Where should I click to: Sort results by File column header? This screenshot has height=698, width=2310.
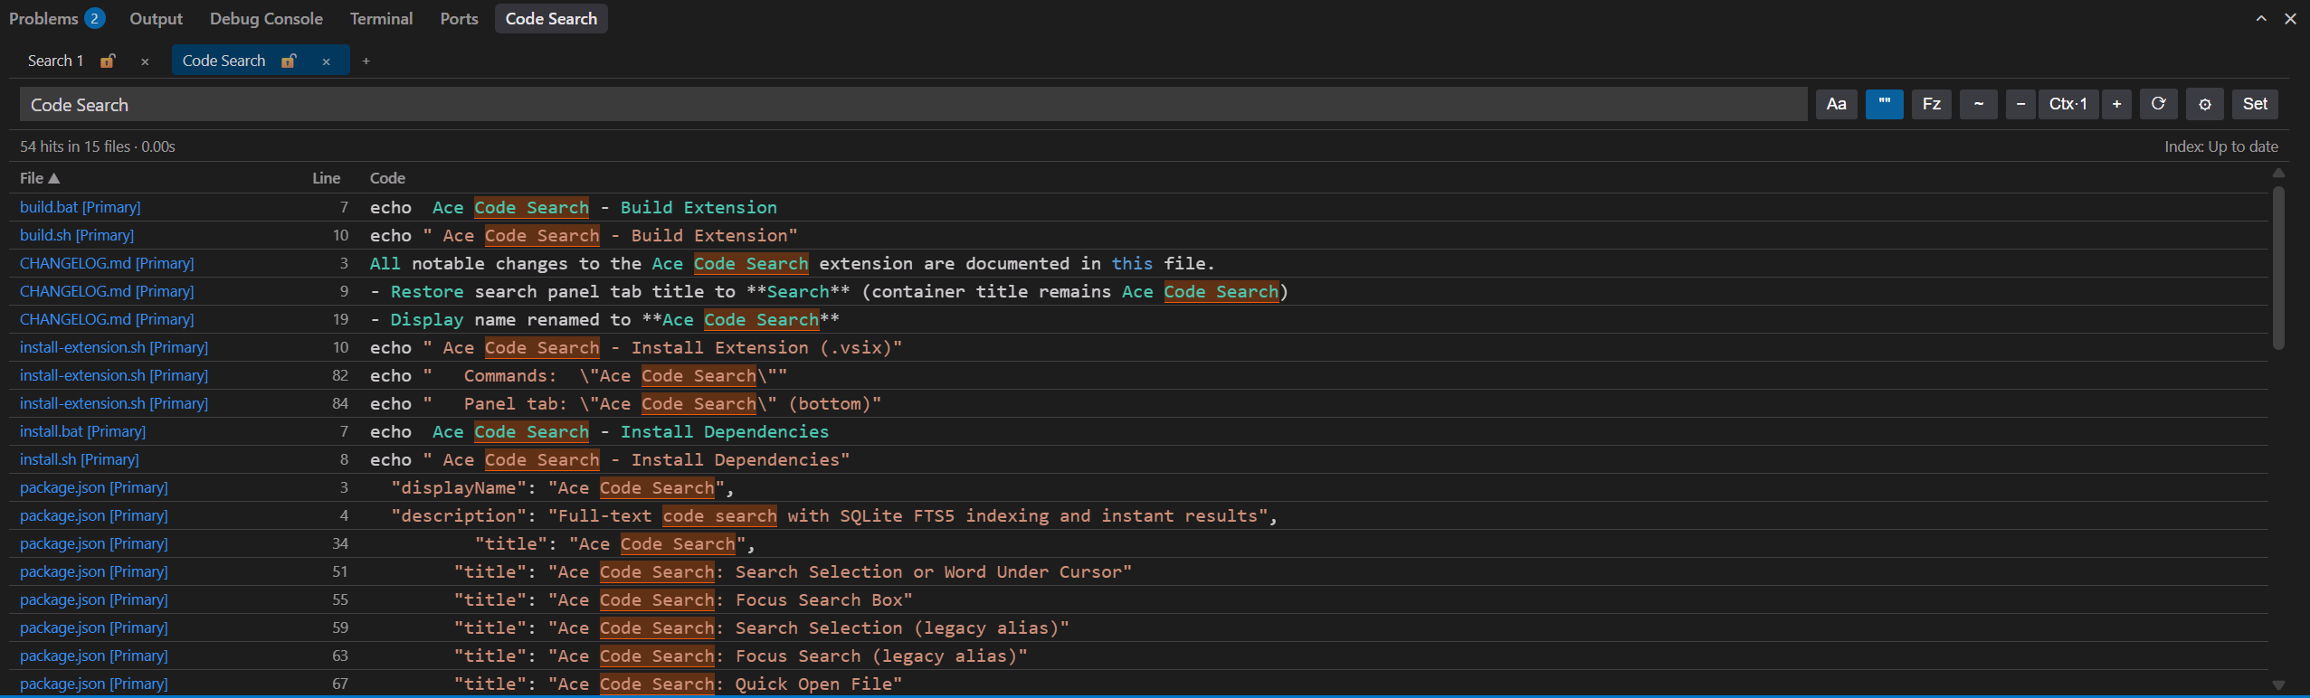[x=40, y=178]
